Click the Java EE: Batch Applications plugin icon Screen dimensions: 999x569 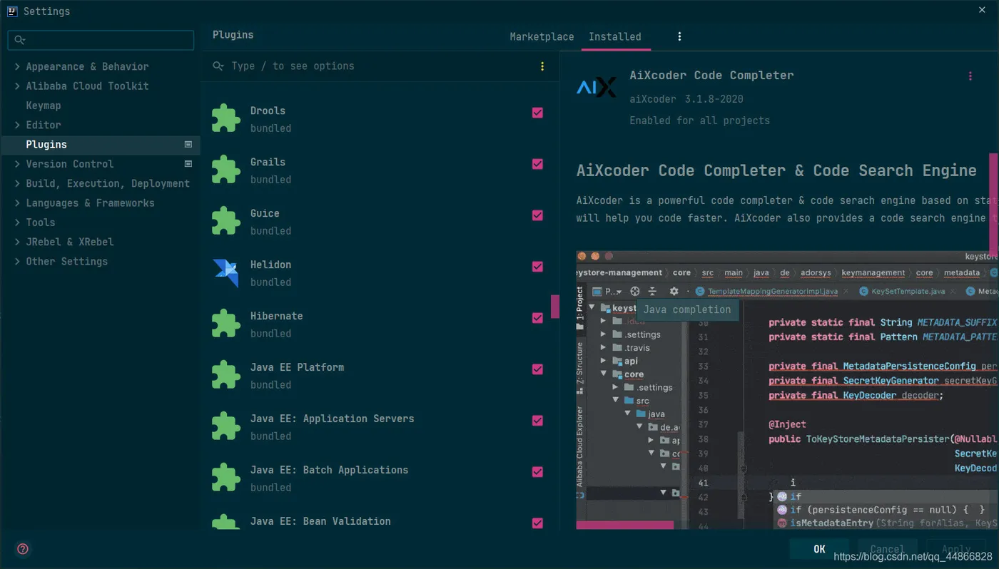pos(225,478)
